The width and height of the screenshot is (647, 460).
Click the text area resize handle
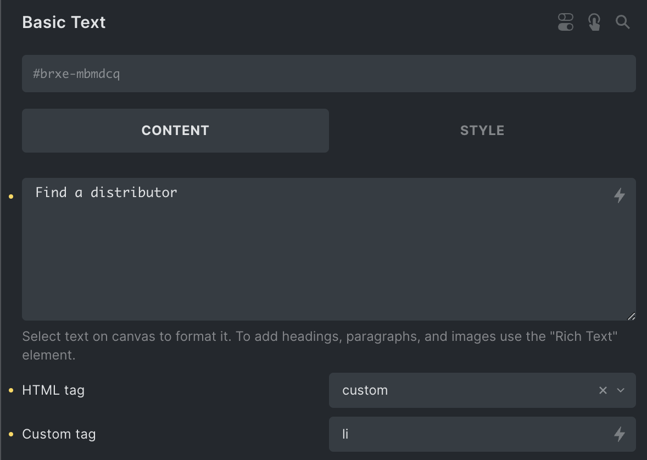pos(631,316)
